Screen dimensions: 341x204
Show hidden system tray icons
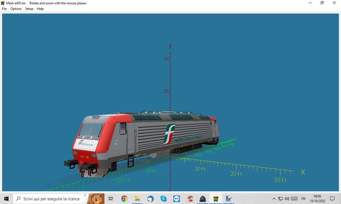click(x=274, y=199)
